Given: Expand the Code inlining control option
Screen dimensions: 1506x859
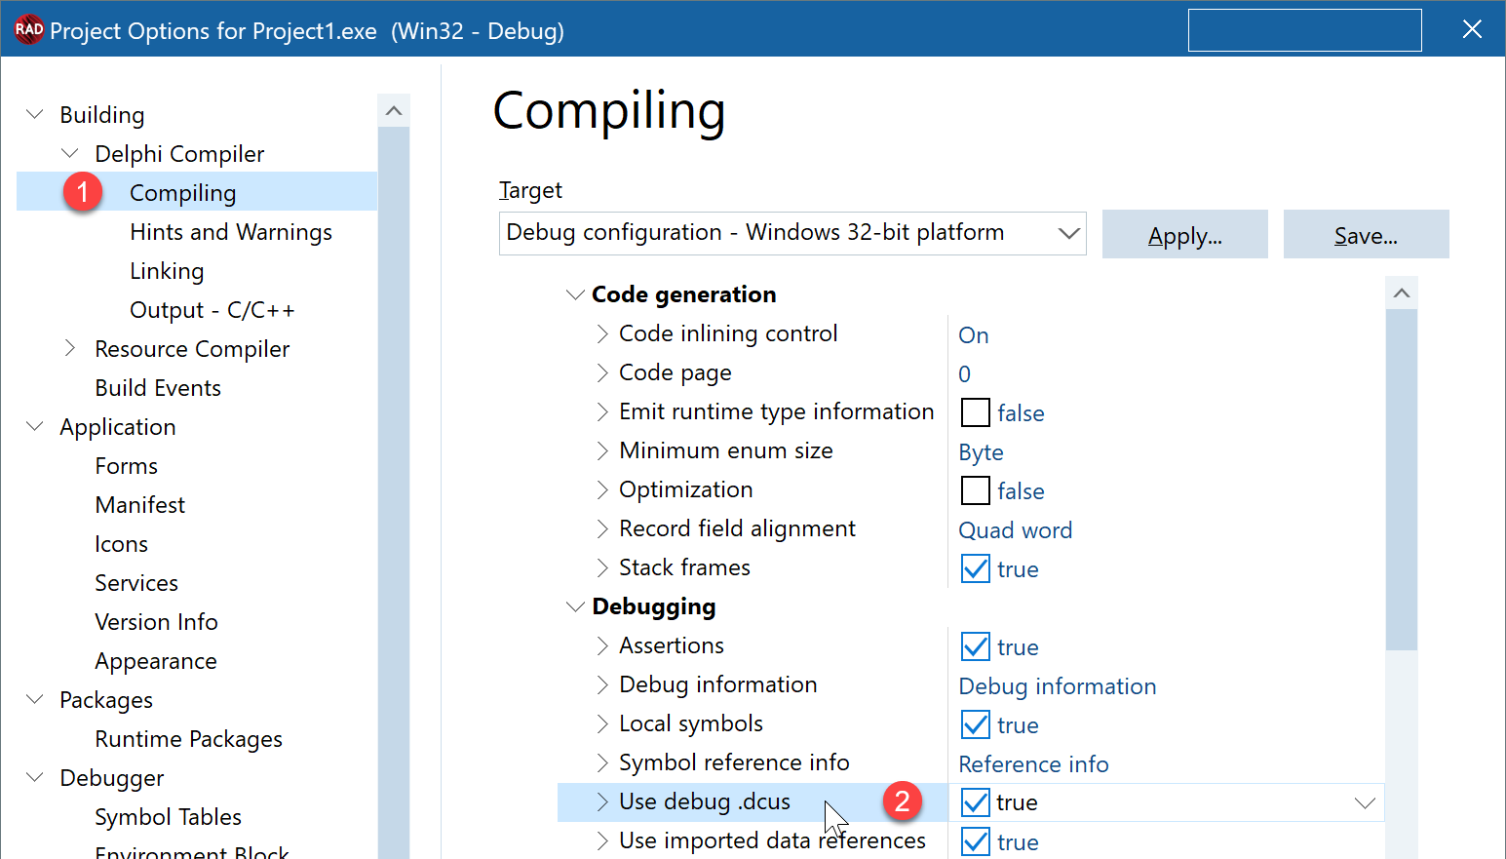Looking at the screenshot, I should click(602, 332).
